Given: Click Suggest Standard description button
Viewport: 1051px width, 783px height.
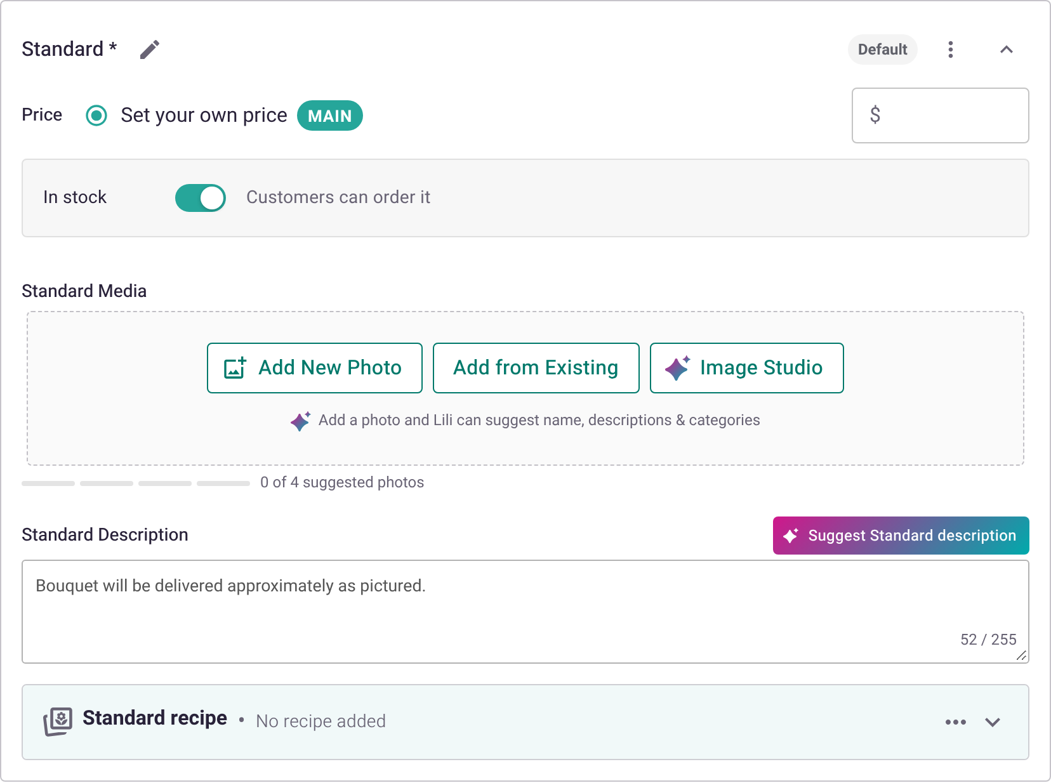Looking at the screenshot, I should point(901,536).
